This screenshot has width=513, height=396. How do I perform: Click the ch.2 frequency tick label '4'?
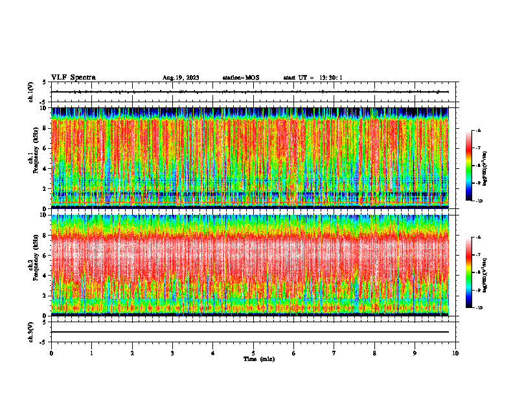pyautogui.click(x=45, y=276)
